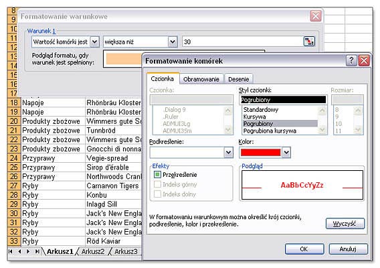Image resolution: width=380 pixels, height=268 pixels.
Task: Select row header 18
Action: [x=14, y=103]
